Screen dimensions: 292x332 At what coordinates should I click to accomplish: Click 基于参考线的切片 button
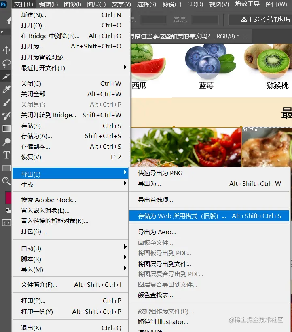260,19
